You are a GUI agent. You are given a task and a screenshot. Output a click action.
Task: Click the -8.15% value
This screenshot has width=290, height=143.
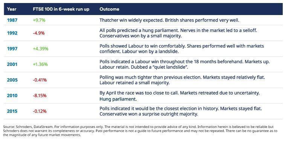tap(40, 96)
